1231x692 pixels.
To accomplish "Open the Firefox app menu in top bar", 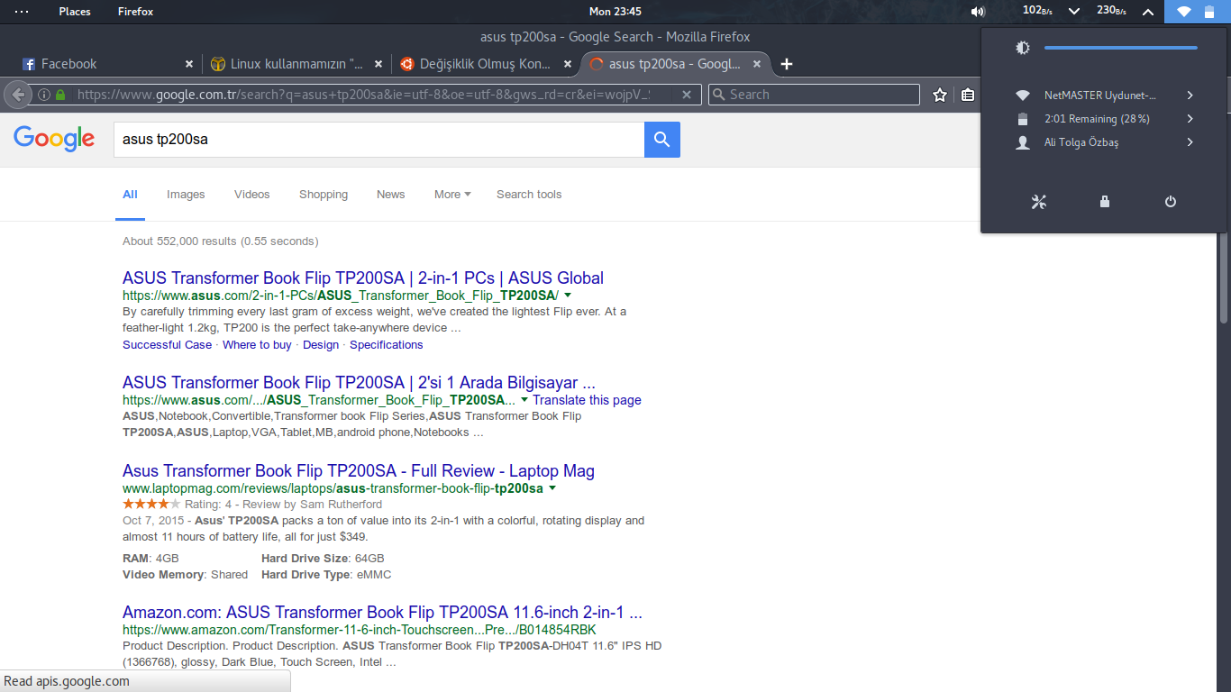I will click(135, 12).
